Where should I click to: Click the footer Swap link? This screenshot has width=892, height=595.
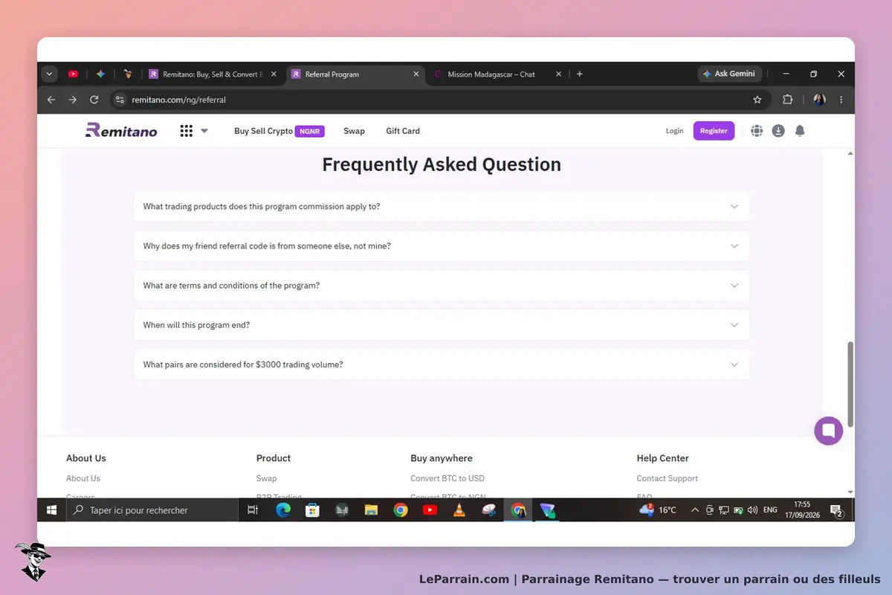[x=266, y=478]
